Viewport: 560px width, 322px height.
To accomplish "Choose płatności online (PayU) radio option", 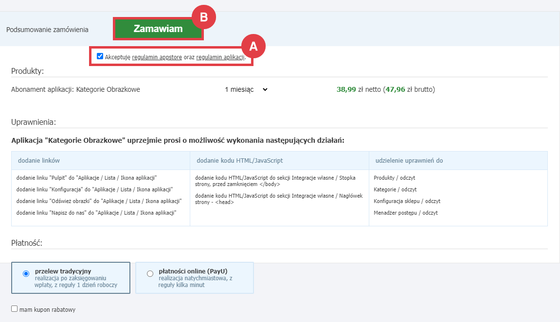I will point(150,274).
